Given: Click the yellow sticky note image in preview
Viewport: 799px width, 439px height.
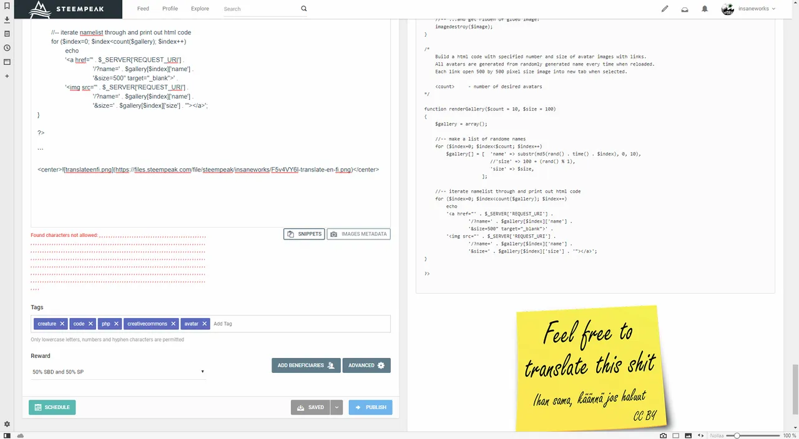Looking at the screenshot, I should [592, 368].
